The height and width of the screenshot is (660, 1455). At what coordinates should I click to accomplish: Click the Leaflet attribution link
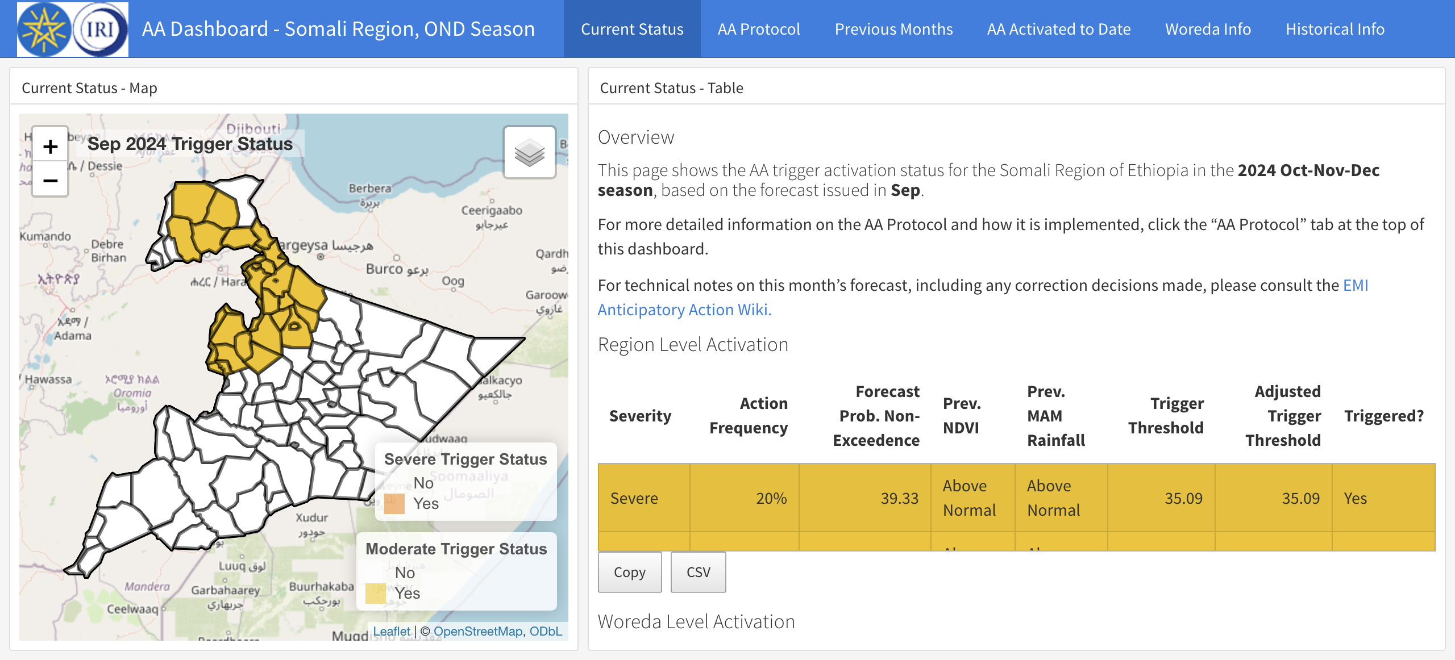[393, 631]
